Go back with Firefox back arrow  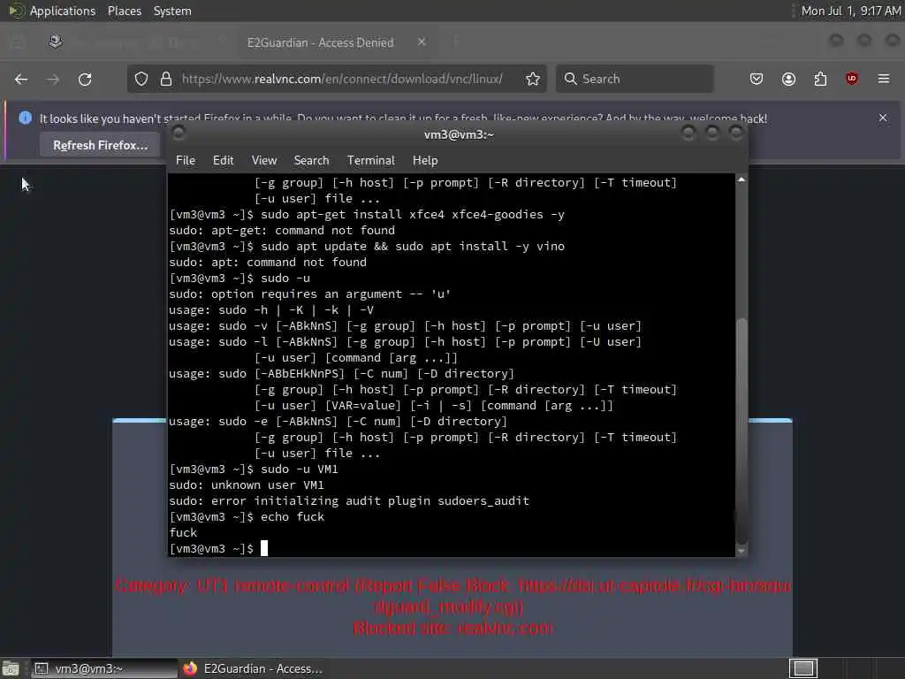point(21,79)
